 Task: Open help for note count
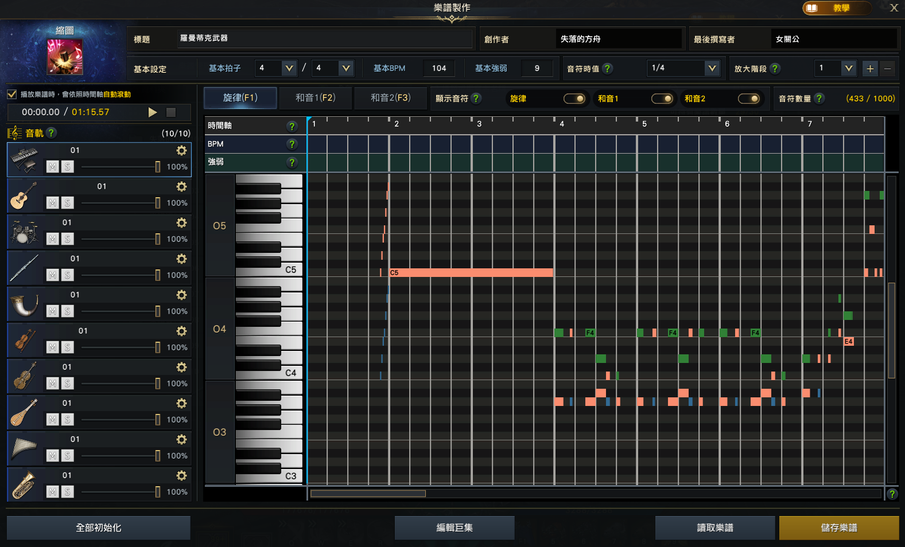click(819, 99)
